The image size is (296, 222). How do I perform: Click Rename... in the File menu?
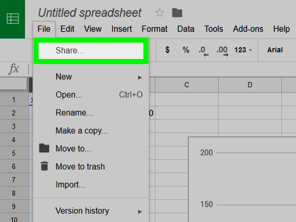[x=74, y=113]
